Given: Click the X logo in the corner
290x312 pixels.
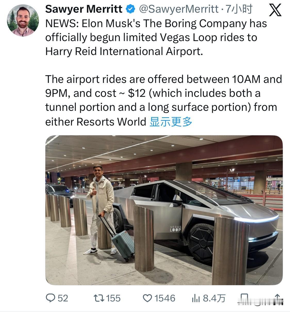Looking at the screenshot, I should pos(275,10).
